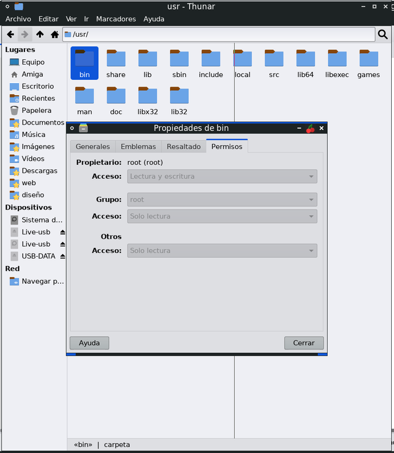
Task: Eject the USB-DATA device
Action: point(62,257)
